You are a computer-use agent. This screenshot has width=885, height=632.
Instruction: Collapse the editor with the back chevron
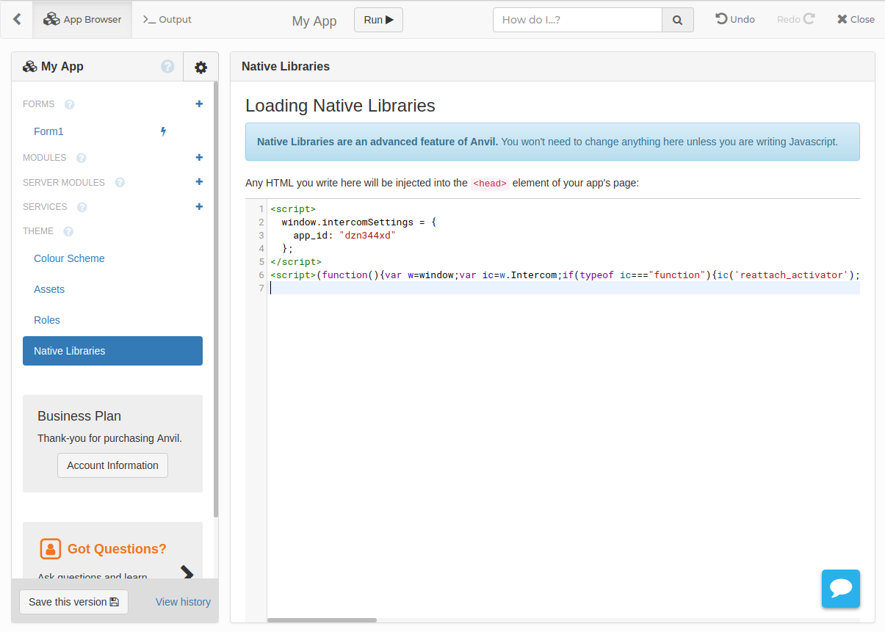16,19
